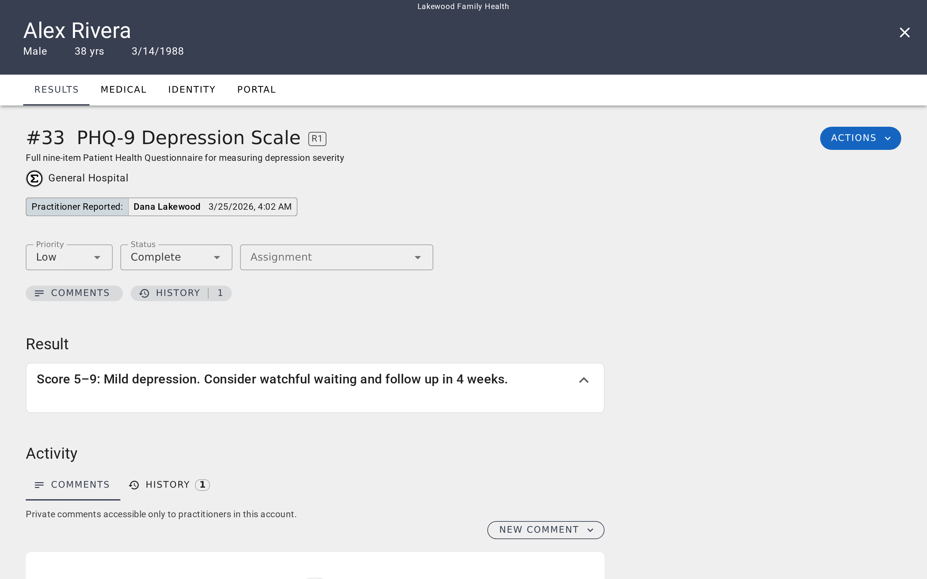Select the HISTORY tab under Activity
The height and width of the screenshot is (579, 927).
coord(168,484)
